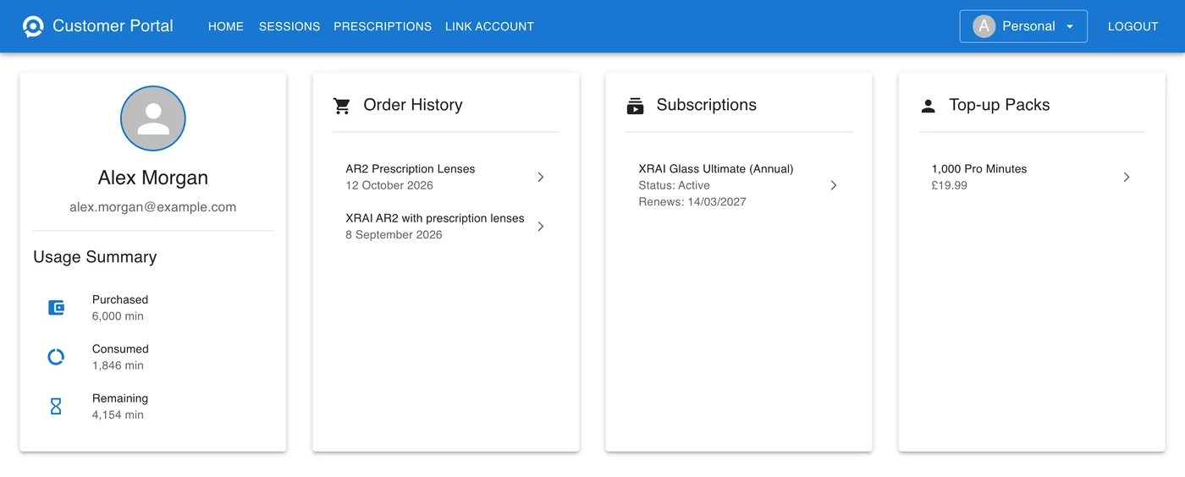Click the Subscriptions heading
The height and width of the screenshot is (477, 1185).
click(x=707, y=105)
